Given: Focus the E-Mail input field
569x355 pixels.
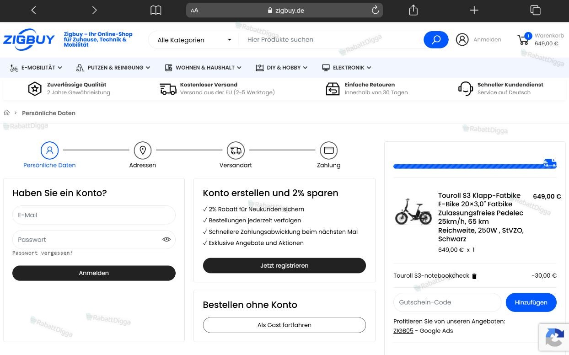Looking at the screenshot, I should (94, 215).
